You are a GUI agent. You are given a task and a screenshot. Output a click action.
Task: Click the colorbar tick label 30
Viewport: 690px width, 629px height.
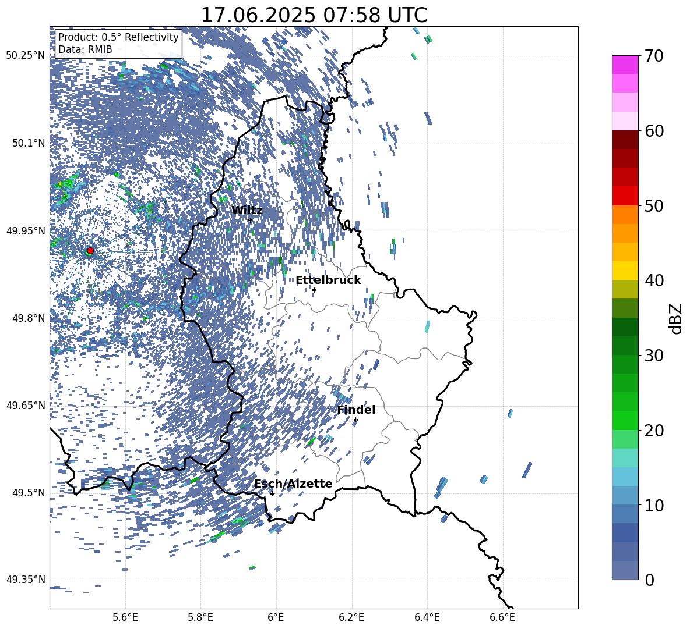pyautogui.click(x=653, y=356)
